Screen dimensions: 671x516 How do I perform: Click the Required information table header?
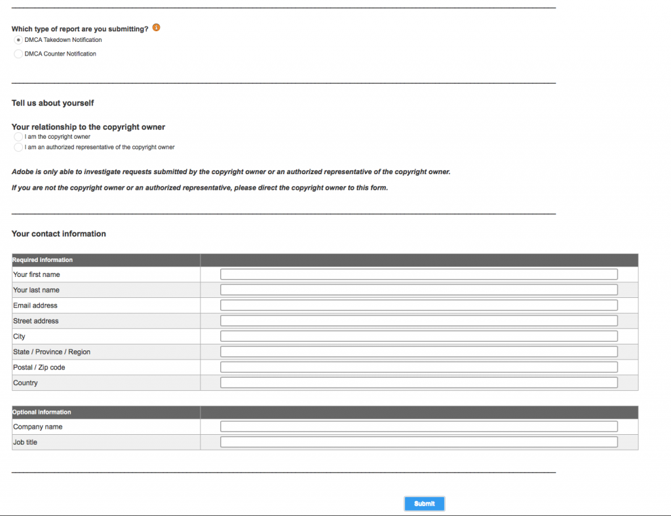pos(43,260)
